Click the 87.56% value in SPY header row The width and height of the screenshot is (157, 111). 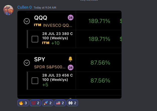tap(100, 63)
